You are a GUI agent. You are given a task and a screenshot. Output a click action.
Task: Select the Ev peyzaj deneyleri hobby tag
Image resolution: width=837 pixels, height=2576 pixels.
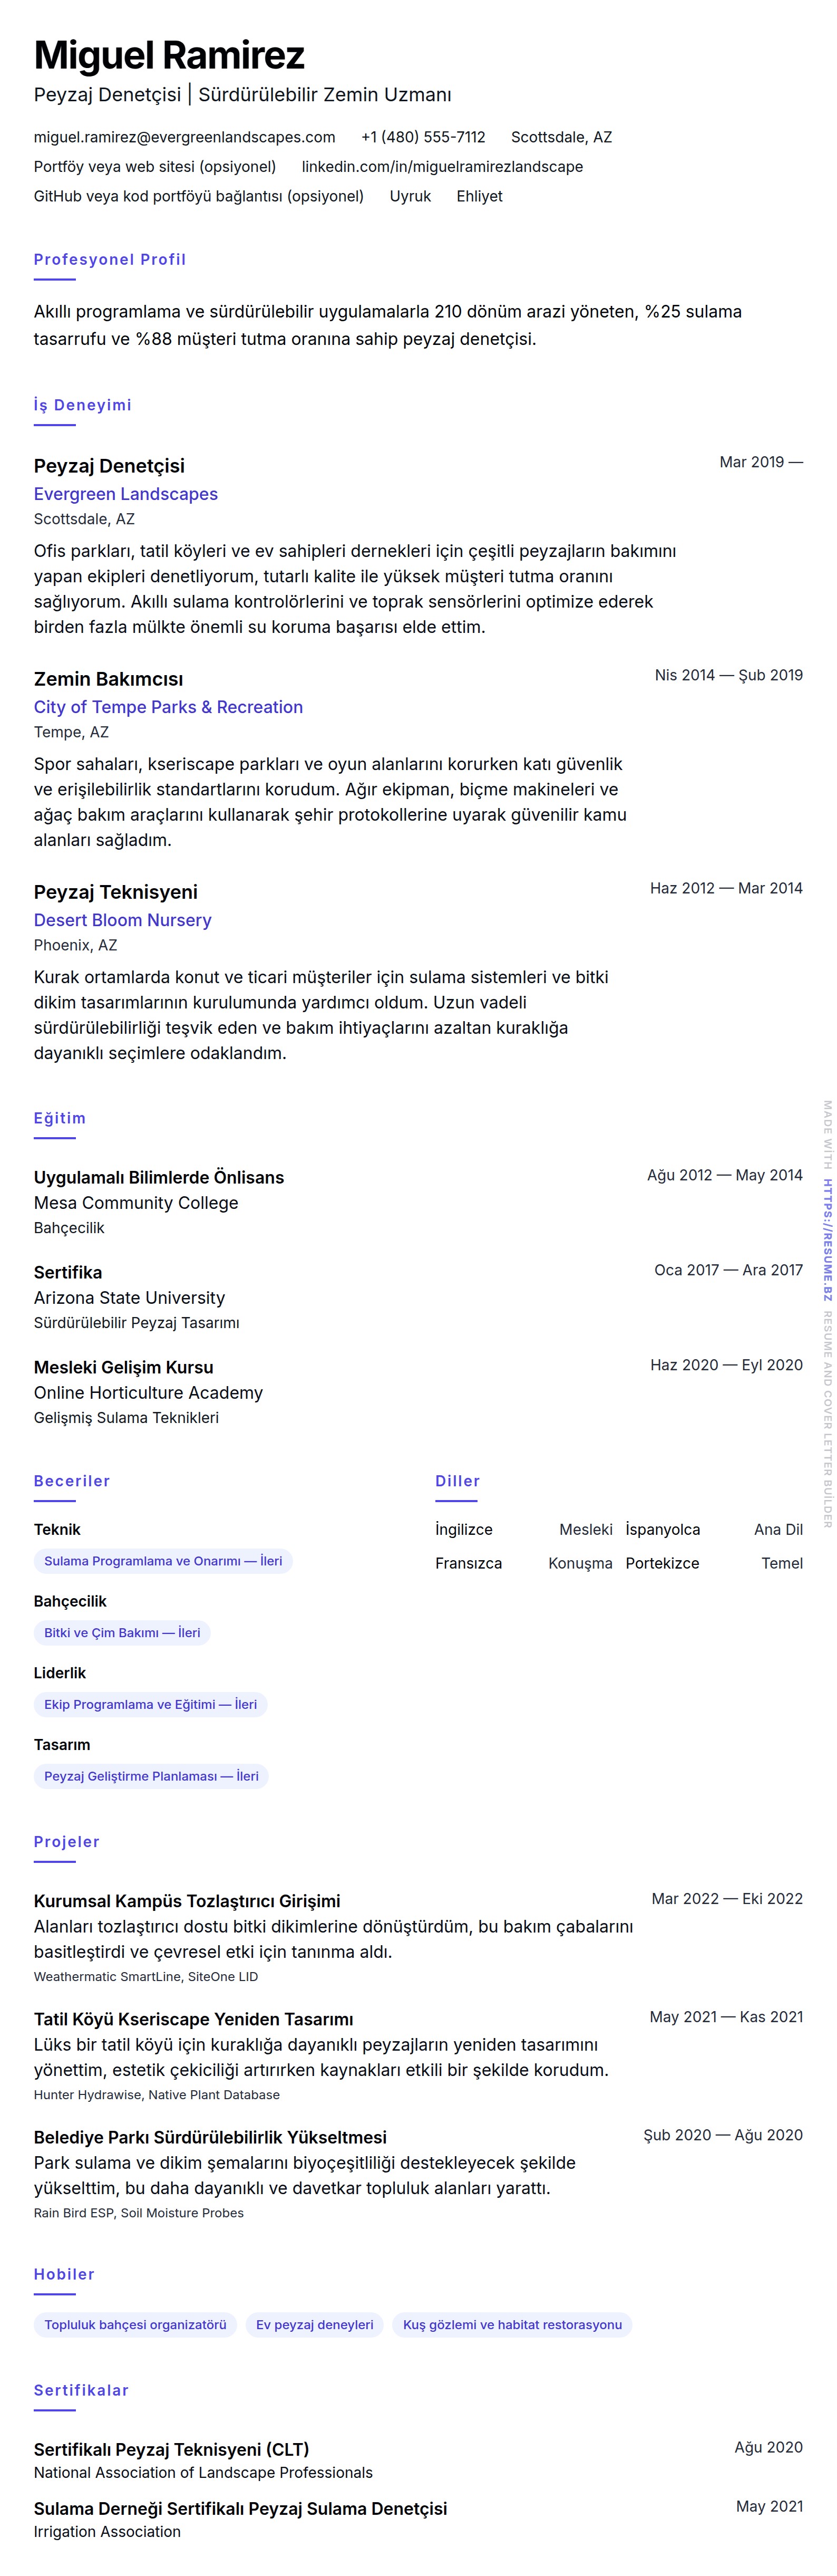tap(315, 2325)
